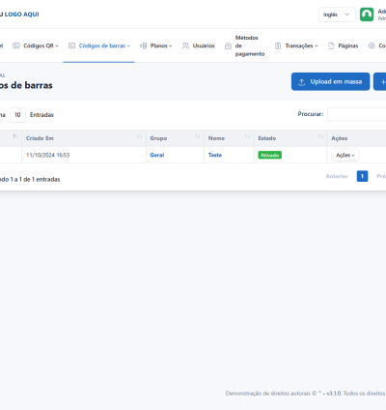386x410 pixels.
Task: Go to pagination page 1
Action: (x=362, y=176)
